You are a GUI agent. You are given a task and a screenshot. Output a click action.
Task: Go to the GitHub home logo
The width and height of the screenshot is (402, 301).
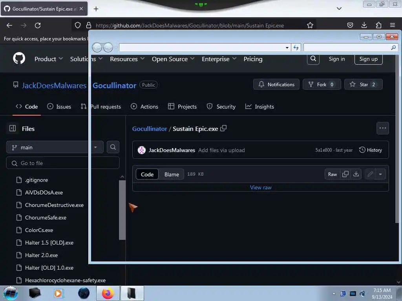click(x=19, y=59)
